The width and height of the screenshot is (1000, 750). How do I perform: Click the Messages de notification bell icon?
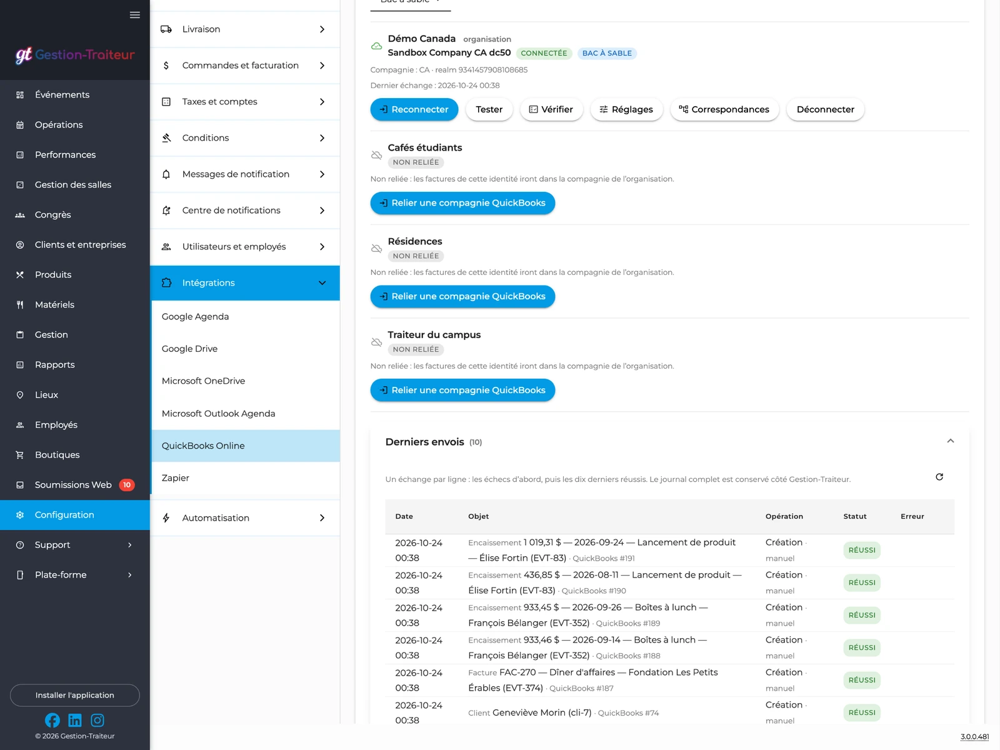coord(166,174)
